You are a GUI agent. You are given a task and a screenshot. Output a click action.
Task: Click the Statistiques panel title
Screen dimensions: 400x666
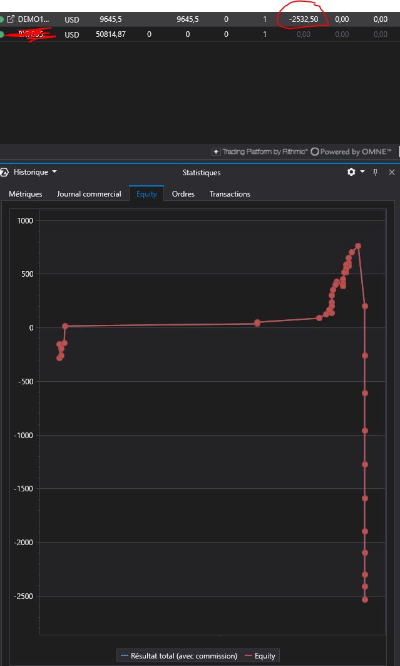[x=202, y=173]
